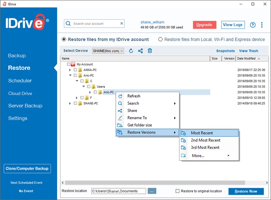Collapse the C folder node
Image resolution: width=271 pixels, height=200 pixels.
click(77, 81)
